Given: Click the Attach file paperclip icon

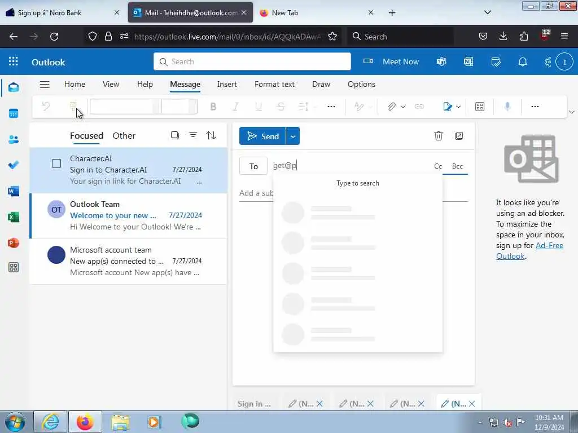Looking at the screenshot, I should [392, 107].
